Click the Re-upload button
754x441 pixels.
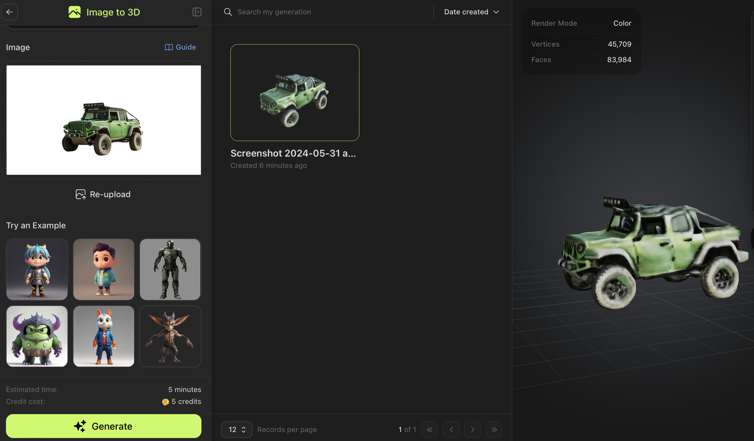click(x=103, y=195)
